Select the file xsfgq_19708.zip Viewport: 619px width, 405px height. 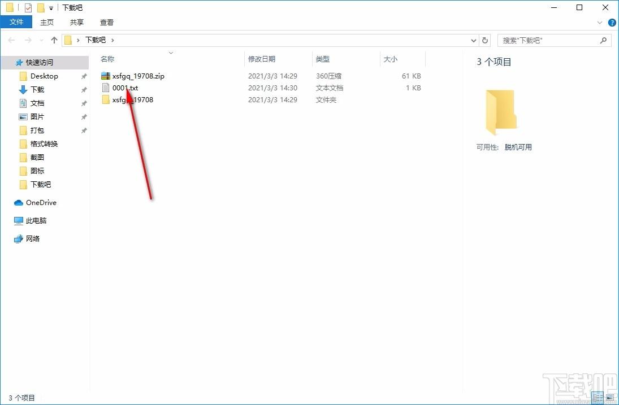tap(138, 76)
